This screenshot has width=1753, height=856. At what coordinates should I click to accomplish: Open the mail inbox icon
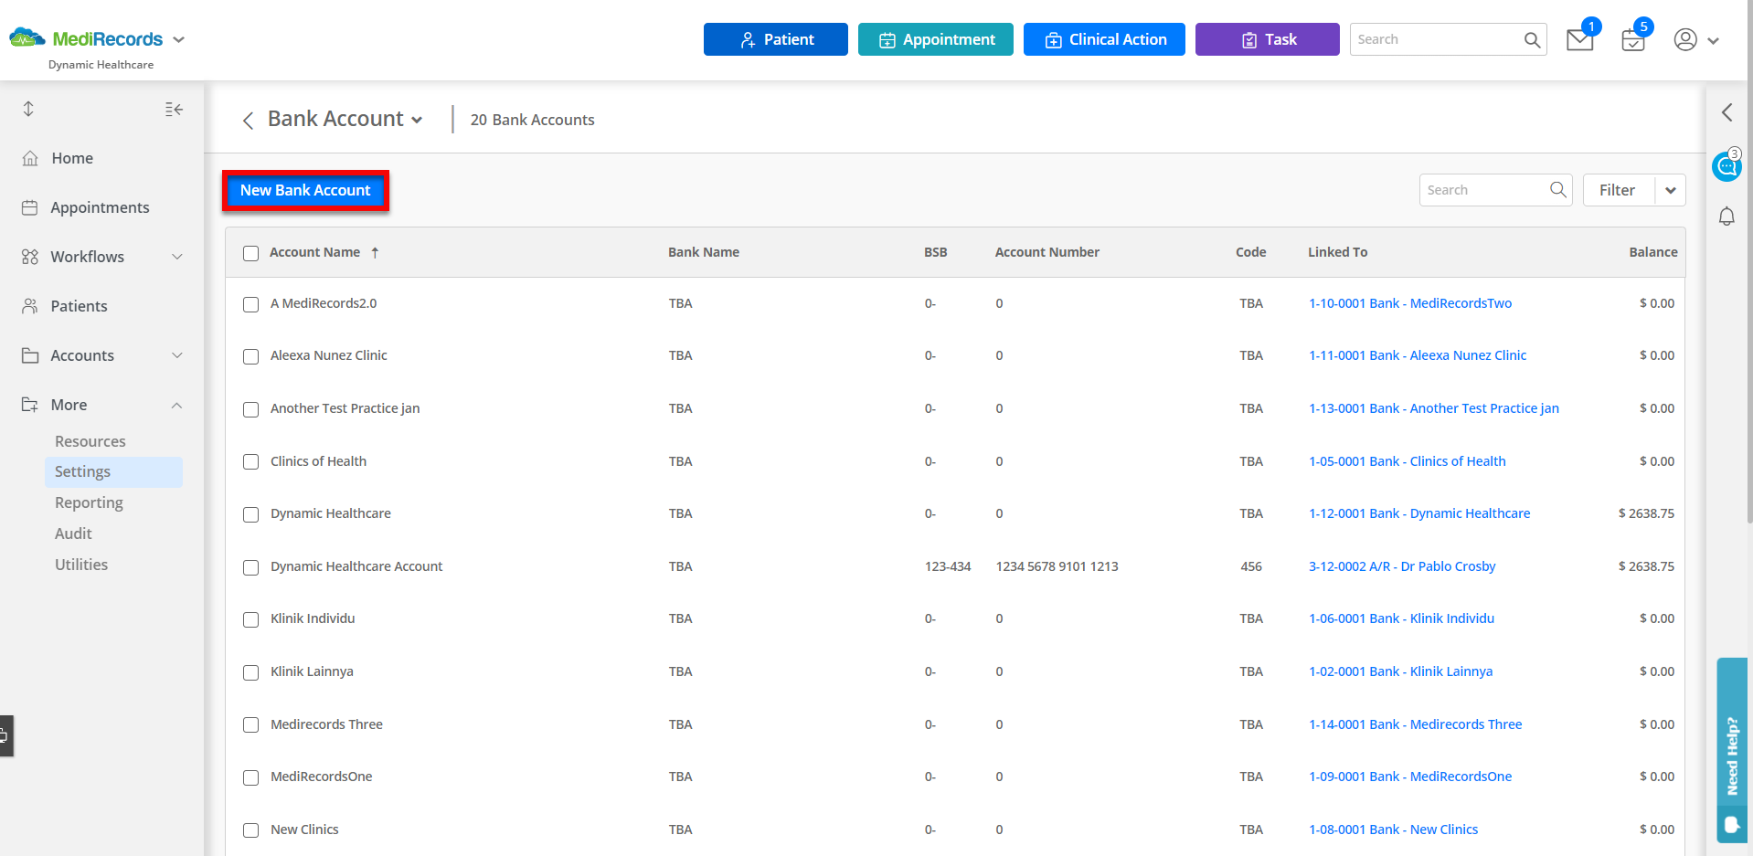[1579, 40]
